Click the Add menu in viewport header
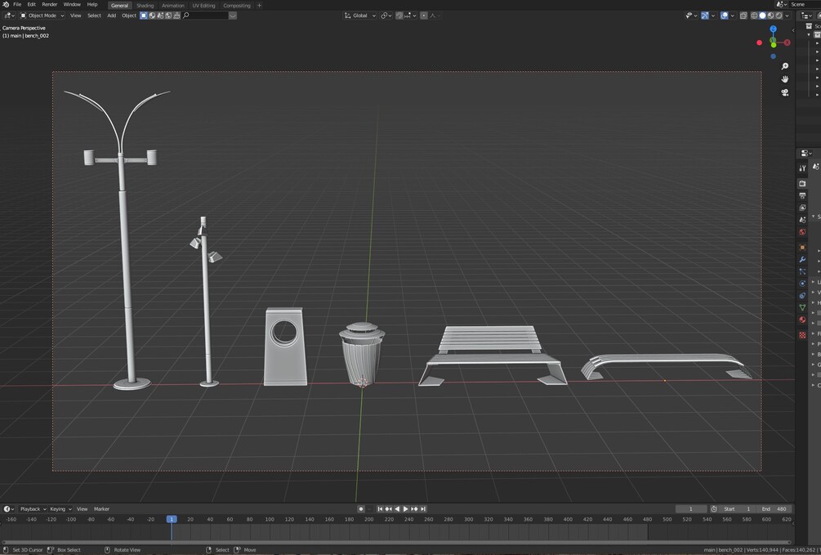Image resolution: width=821 pixels, height=555 pixels. [112, 16]
